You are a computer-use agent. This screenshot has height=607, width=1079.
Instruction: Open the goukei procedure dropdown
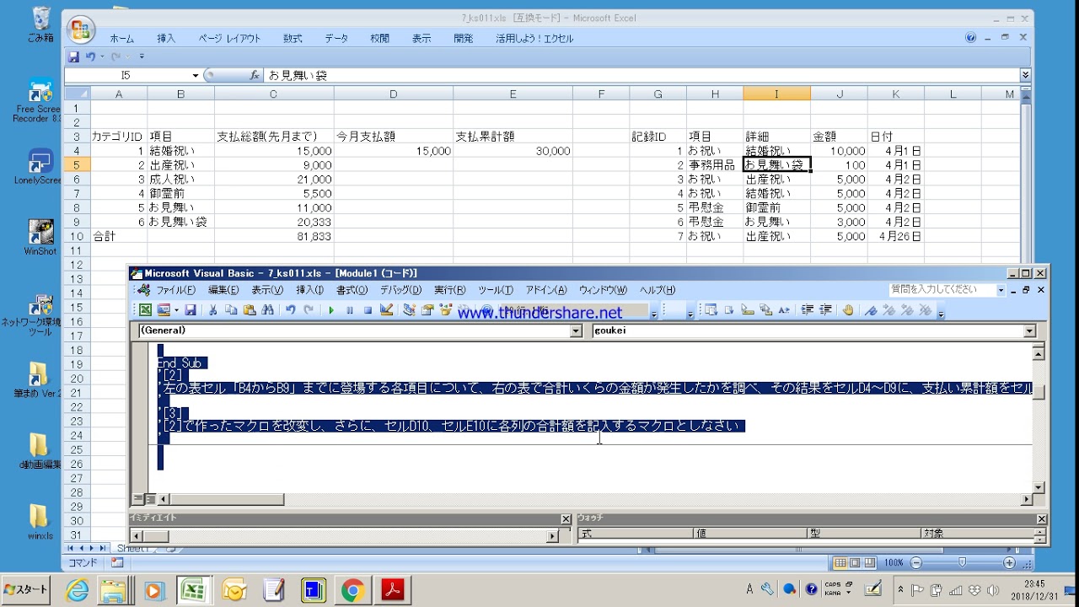[x=1029, y=331]
